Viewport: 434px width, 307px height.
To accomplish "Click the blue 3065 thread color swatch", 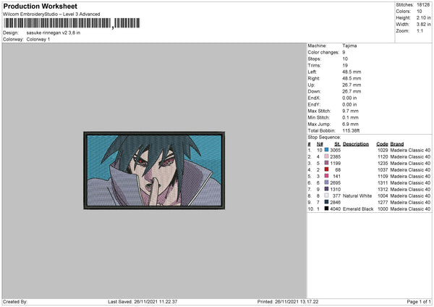I will [x=327, y=150].
